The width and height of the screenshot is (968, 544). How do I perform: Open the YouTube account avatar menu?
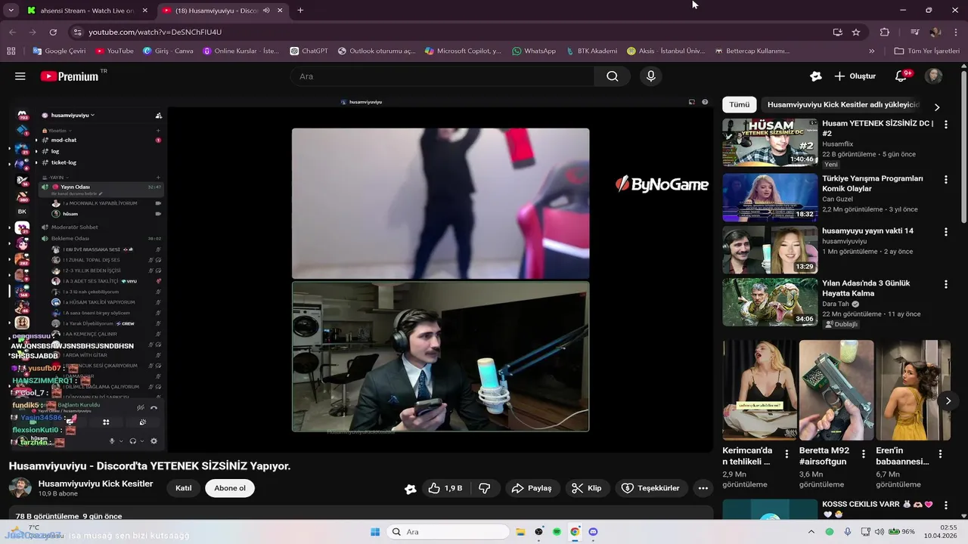point(934,76)
